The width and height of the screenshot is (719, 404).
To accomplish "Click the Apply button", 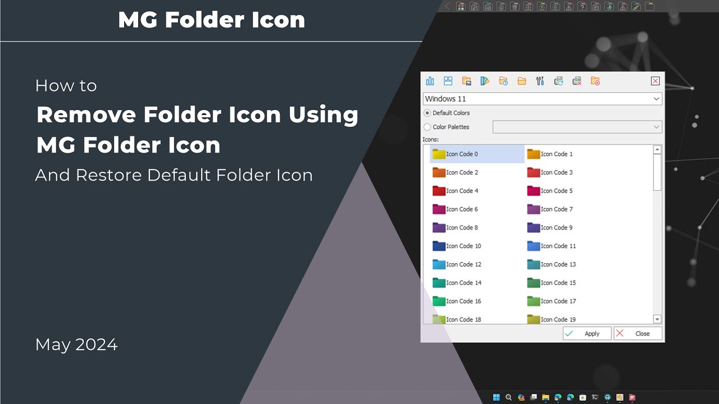I will point(587,333).
